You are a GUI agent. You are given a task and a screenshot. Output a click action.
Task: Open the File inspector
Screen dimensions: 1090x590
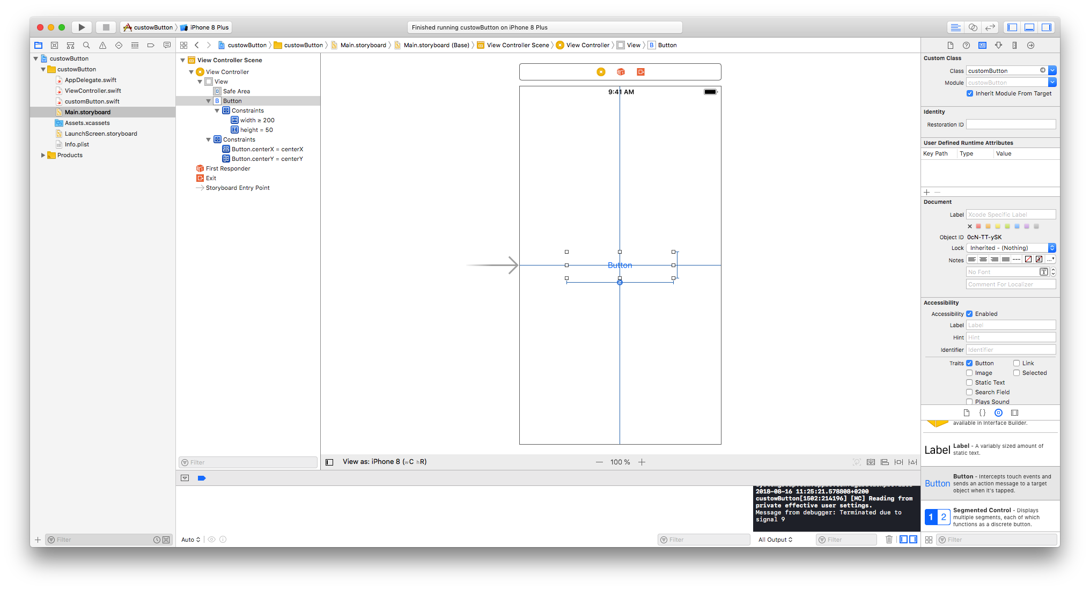tap(951, 46)
